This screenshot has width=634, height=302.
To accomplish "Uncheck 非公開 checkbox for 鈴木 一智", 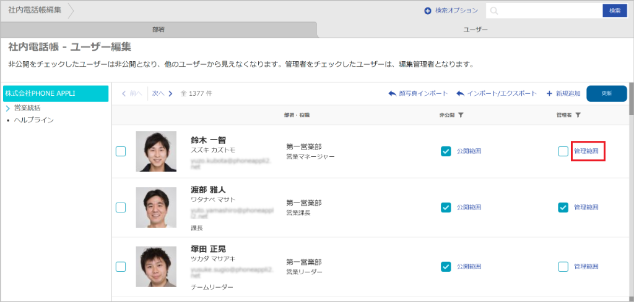I will tap(446, 151).
